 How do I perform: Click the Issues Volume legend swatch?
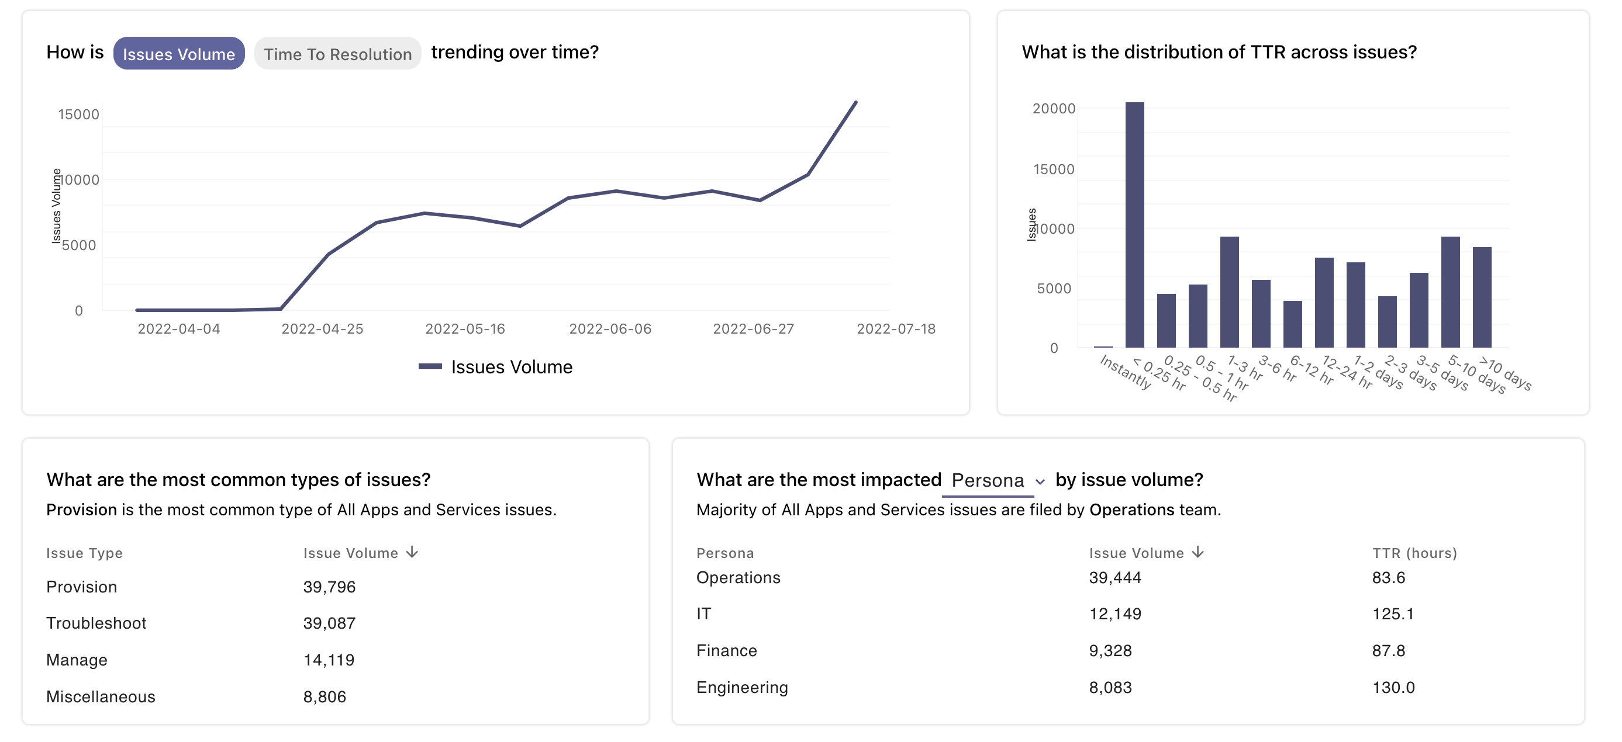pyautogui.click(x=430, y=367)
